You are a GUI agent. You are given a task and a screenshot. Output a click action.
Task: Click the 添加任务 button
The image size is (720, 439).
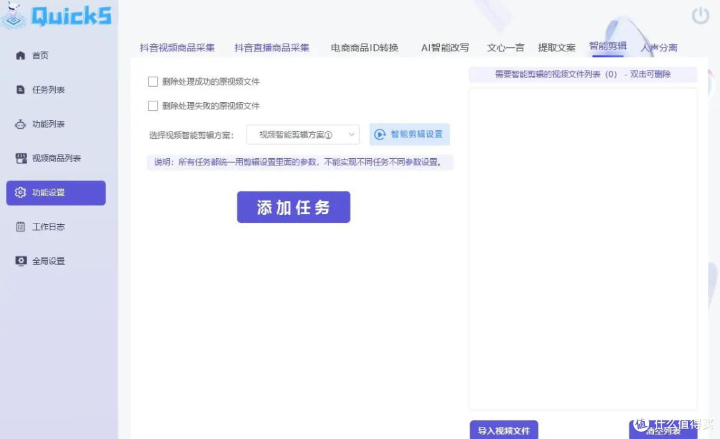point(293,207)
